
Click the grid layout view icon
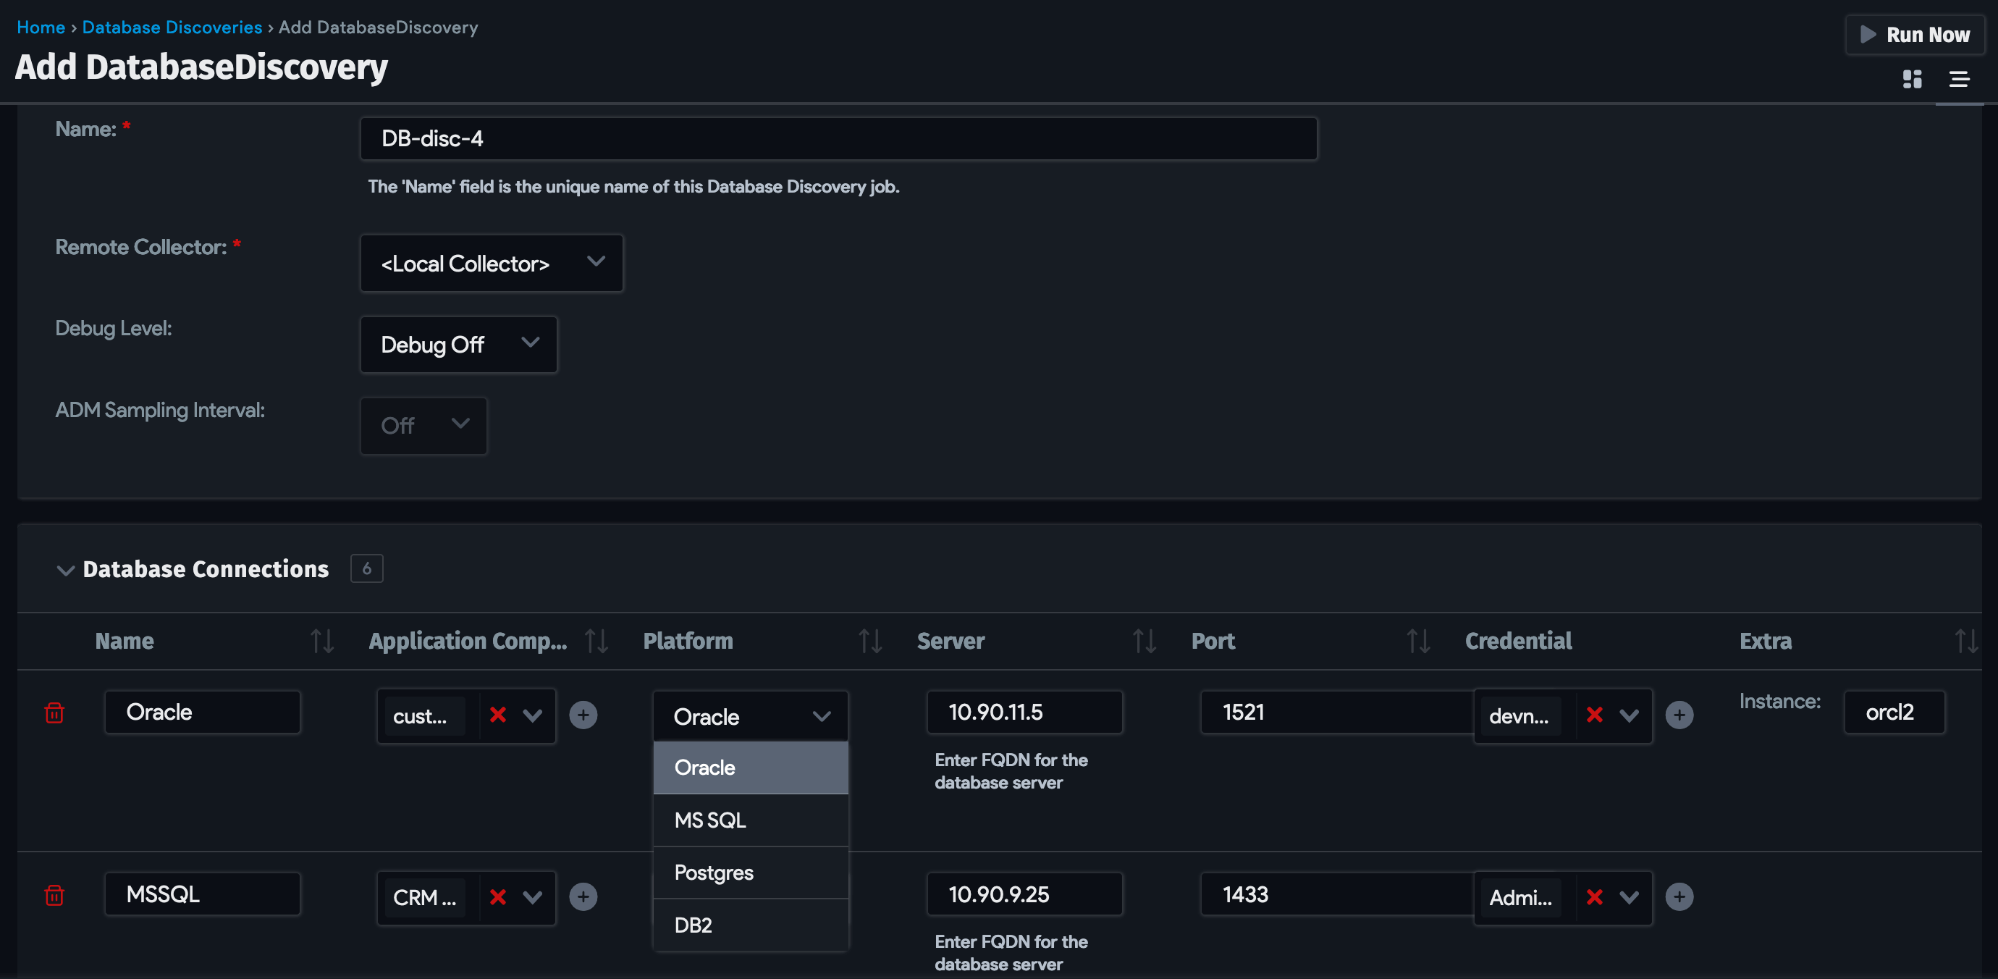click(1912, 79)
